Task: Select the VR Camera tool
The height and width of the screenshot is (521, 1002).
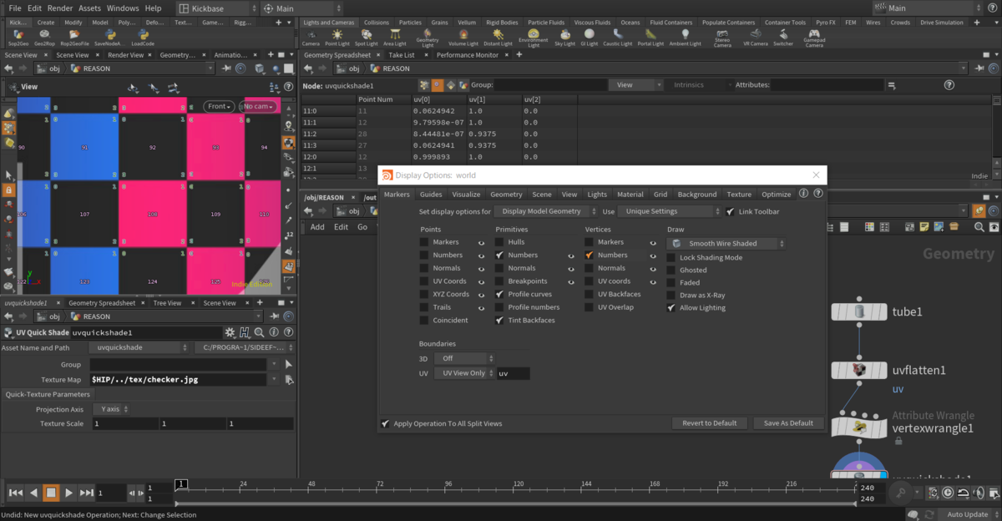Action: [754, 37]
